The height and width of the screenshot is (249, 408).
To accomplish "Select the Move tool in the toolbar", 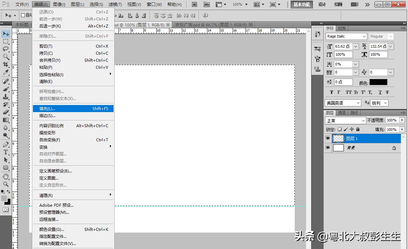I will coord(5,34).
